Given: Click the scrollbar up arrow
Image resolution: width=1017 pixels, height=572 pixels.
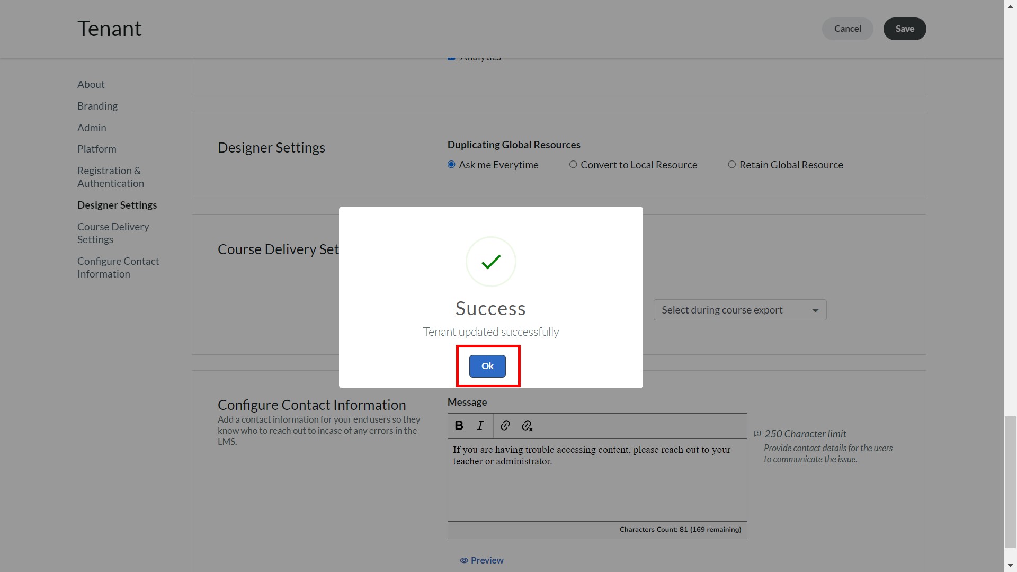Looking at the screenshot, I should click(1010, 7).
